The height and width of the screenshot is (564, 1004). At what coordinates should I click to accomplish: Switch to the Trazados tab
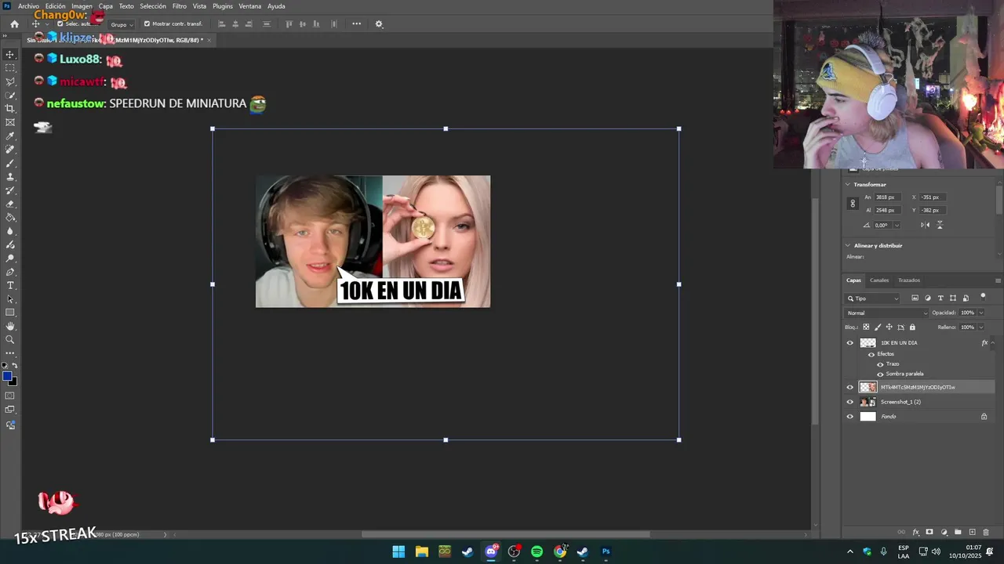pos(909,280)
